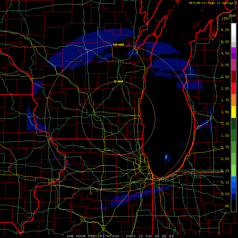Click the small green precipitation cell over the lake
Screen dimensions: 238x238
(166, 157)
